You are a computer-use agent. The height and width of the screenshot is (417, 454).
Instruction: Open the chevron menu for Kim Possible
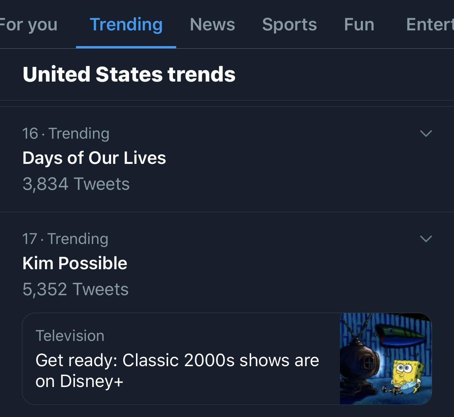tap(426, 239)
